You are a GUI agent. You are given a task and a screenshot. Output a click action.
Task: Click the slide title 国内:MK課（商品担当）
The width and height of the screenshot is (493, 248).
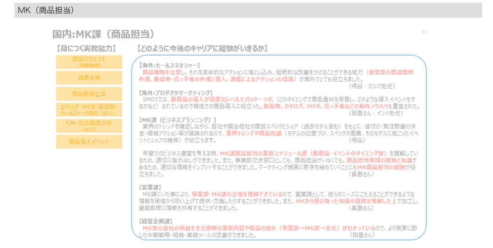pyautogui.click(x=103, y=34)
